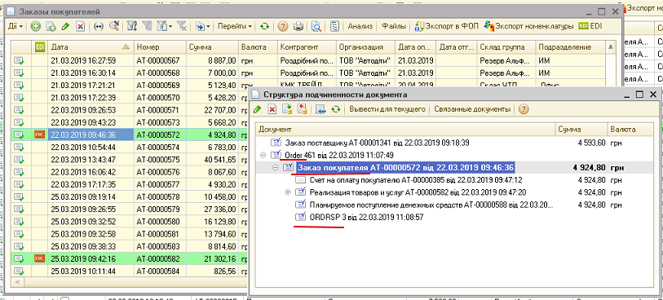The image size is (663, 300).
Task: Click the vertical scrollbar up arrow in orders list
Action: pos(610,47)
